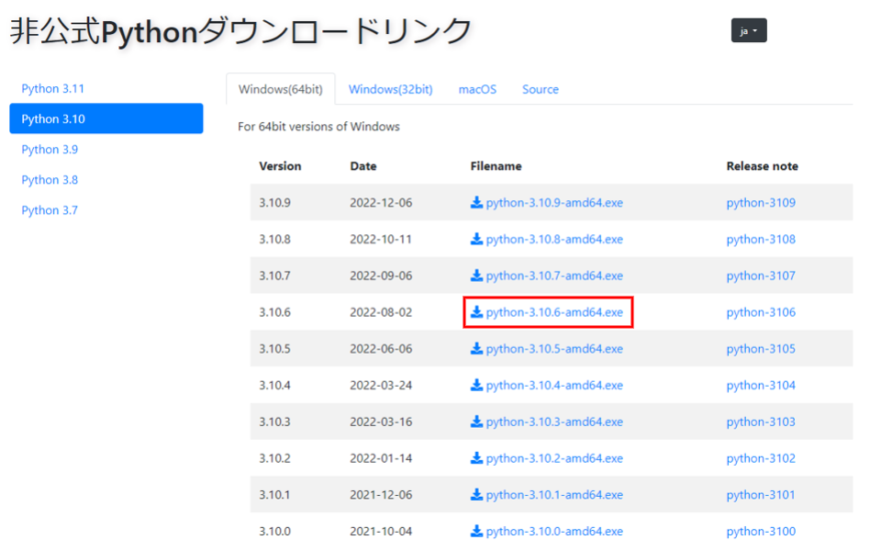Click the highlighted download icon for python-3.10.6-amd64.exe
The height and width of the screenshot is (551, 870).
(477, 312)
